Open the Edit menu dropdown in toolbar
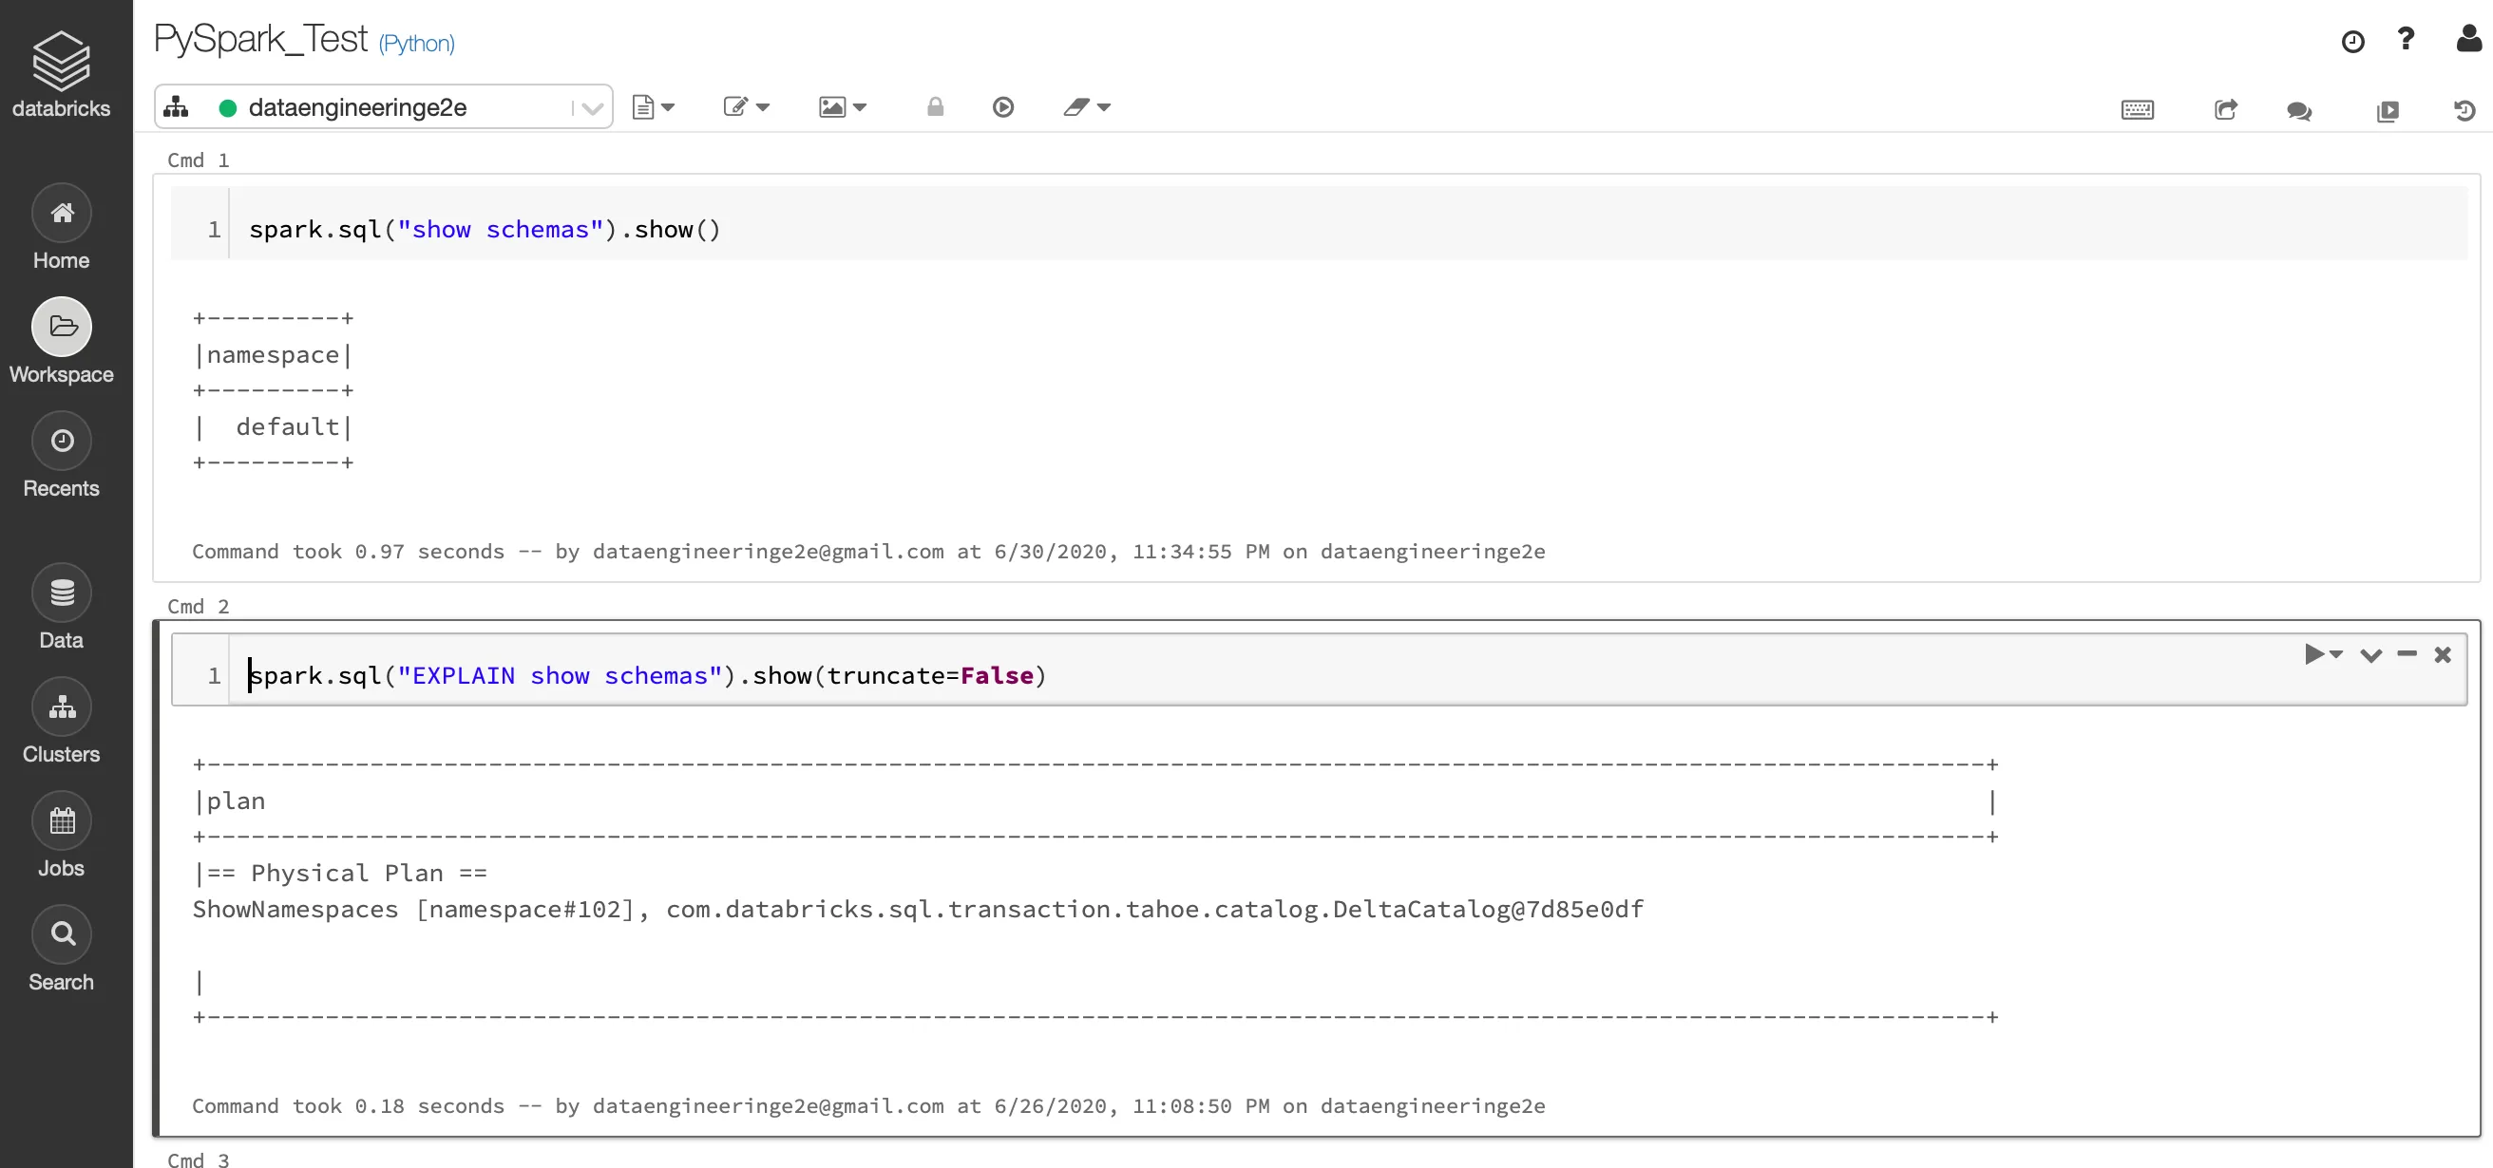This screenshot has height=1168, width=2493. tap(746, 106)
